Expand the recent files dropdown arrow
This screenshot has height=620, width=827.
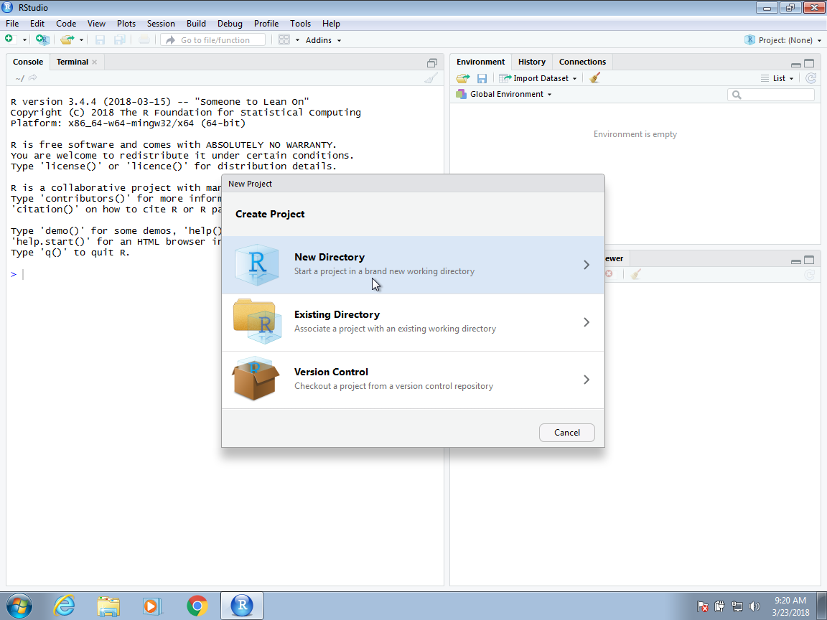coord(81,40)
